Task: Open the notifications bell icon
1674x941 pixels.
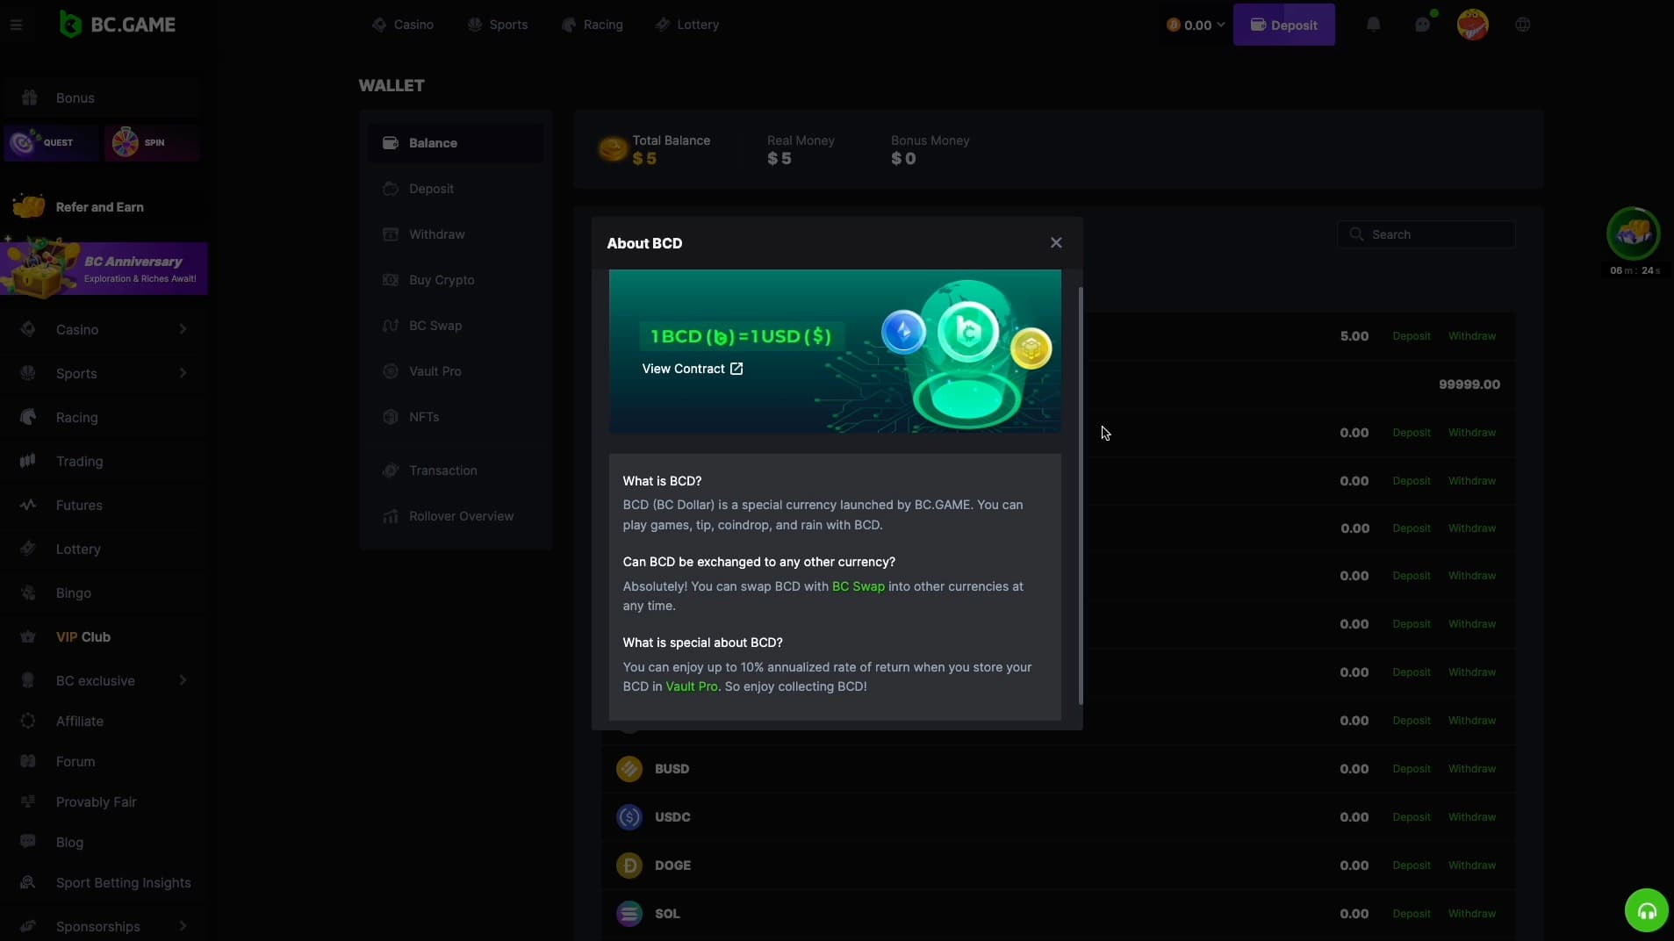Action: pos(1374,25)
